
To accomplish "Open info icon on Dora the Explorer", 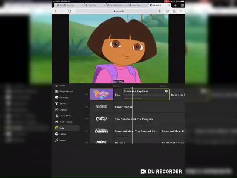I will pyautogui.click(x=166, y=91).
